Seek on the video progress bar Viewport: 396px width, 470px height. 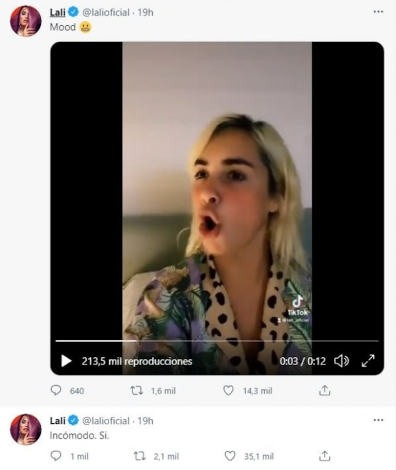coord(217,341)
